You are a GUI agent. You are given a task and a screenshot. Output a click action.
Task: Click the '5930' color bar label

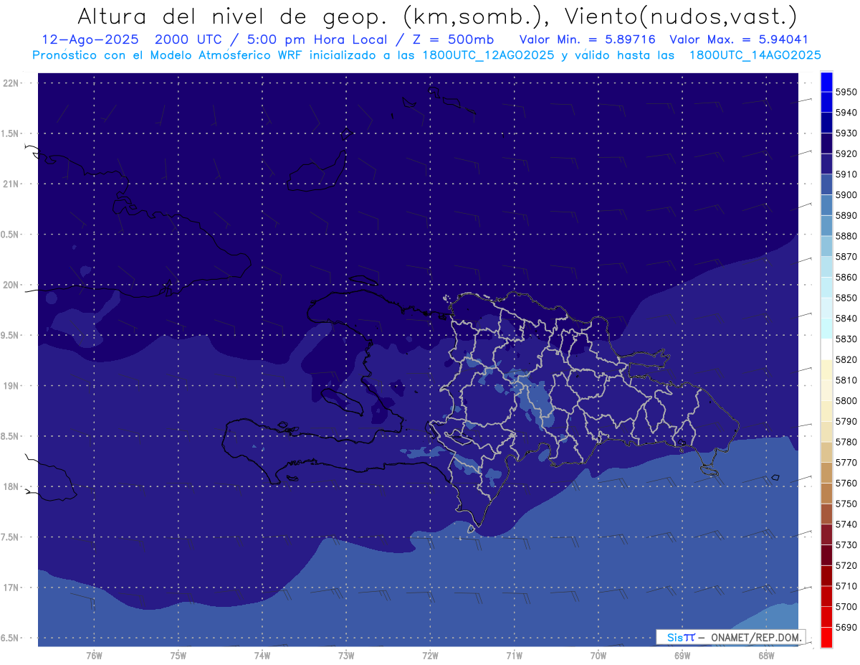click(x=846, y=133)
